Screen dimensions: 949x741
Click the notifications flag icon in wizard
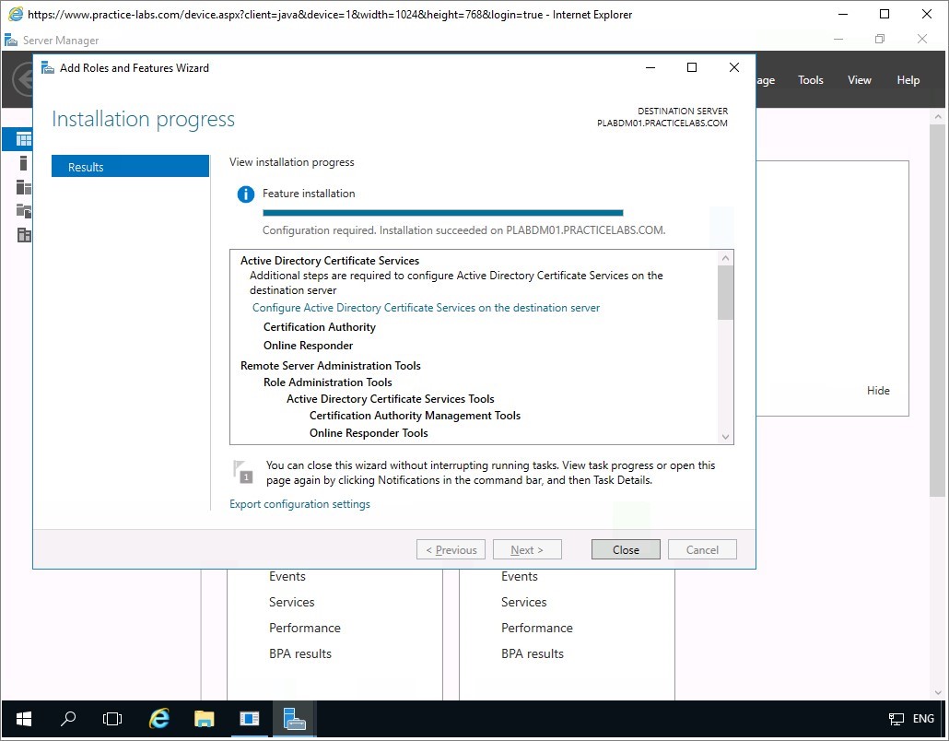(242, 472)
